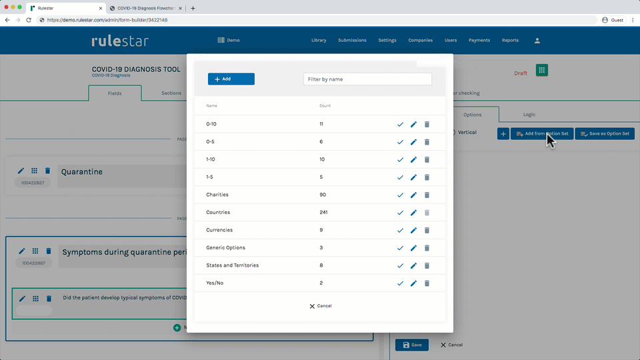Delete the States and Territories set

click(427, 266)
